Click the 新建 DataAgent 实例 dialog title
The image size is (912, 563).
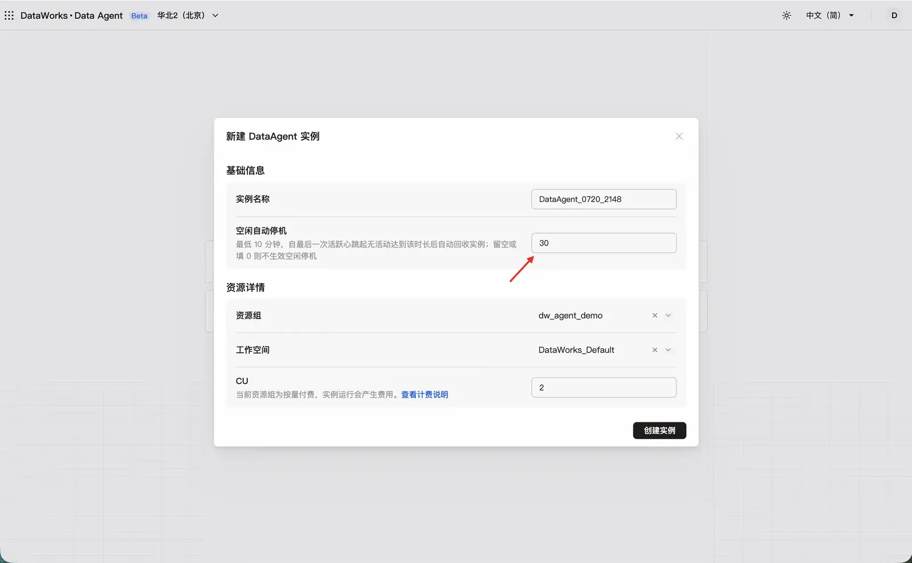tap(272, 136)
